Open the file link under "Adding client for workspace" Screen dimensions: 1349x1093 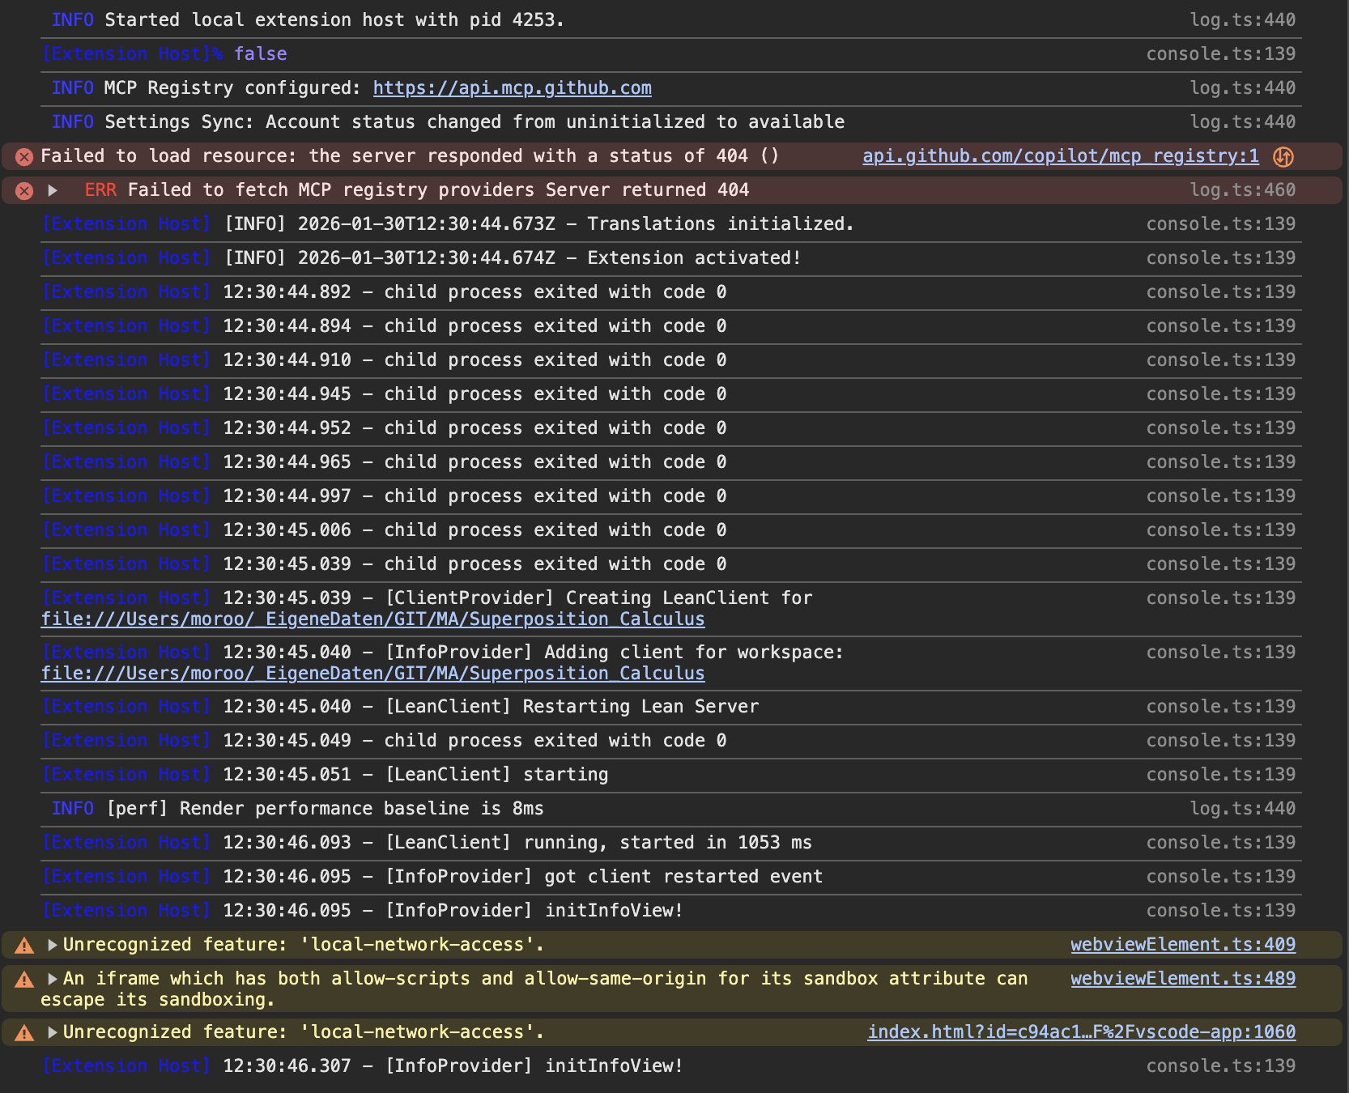(x=372, y=674)
